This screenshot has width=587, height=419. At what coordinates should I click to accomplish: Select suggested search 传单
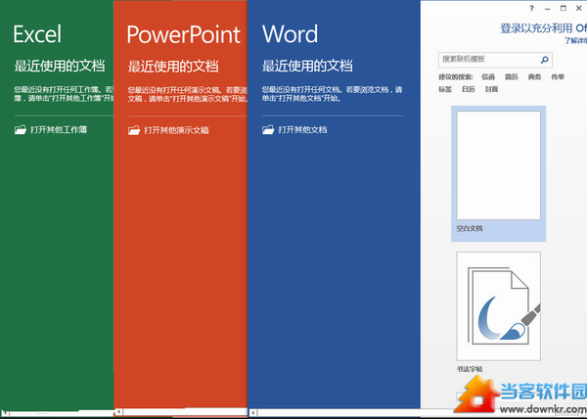pyautogui.click(x=558, y=76)
